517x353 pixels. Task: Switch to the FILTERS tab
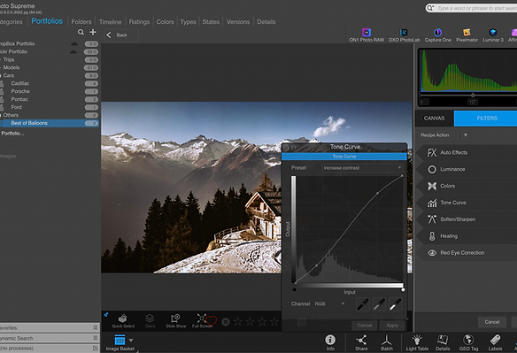(x=487, y=119)
